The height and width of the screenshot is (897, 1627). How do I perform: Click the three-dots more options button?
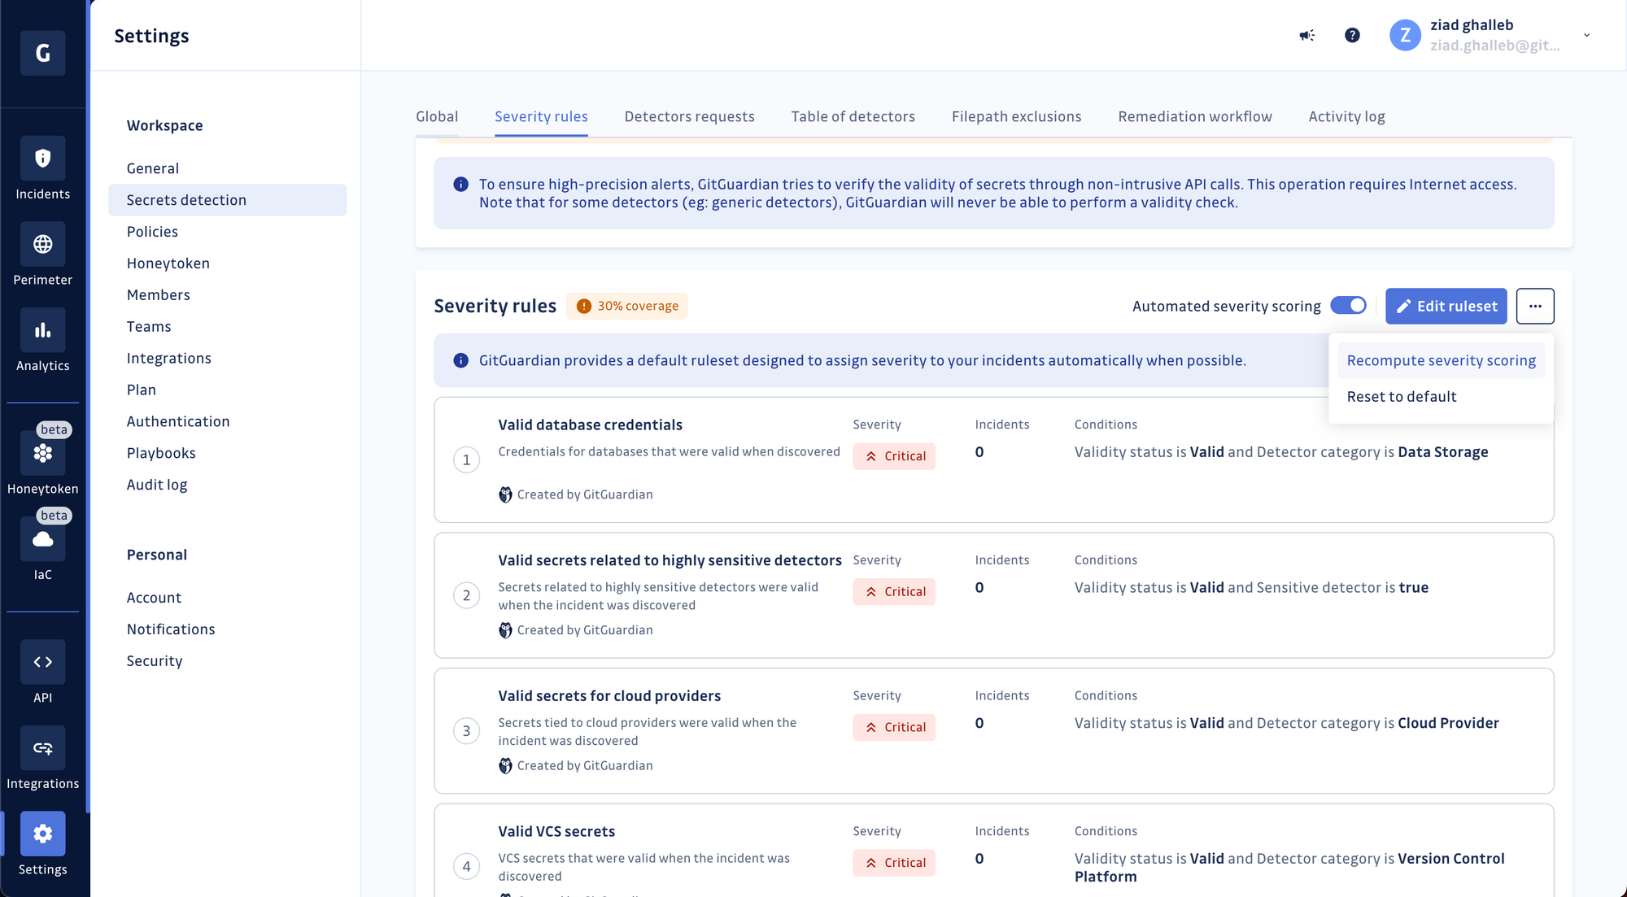[1534, 306]
